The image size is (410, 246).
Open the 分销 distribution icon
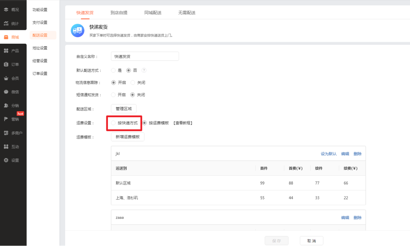point(6,105)
